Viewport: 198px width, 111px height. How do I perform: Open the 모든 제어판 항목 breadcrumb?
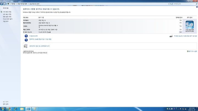tap(22, 4)
